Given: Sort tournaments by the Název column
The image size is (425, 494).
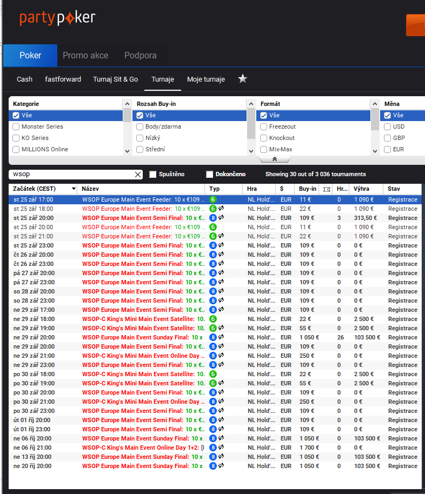Looking at the screenshot, I should 141,189.
